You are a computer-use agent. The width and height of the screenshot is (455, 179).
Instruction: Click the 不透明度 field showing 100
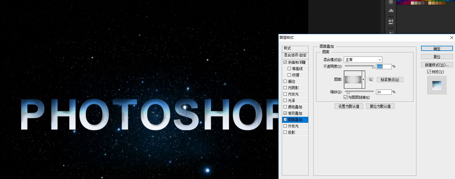pyautogui.click(x=384, y=67)
